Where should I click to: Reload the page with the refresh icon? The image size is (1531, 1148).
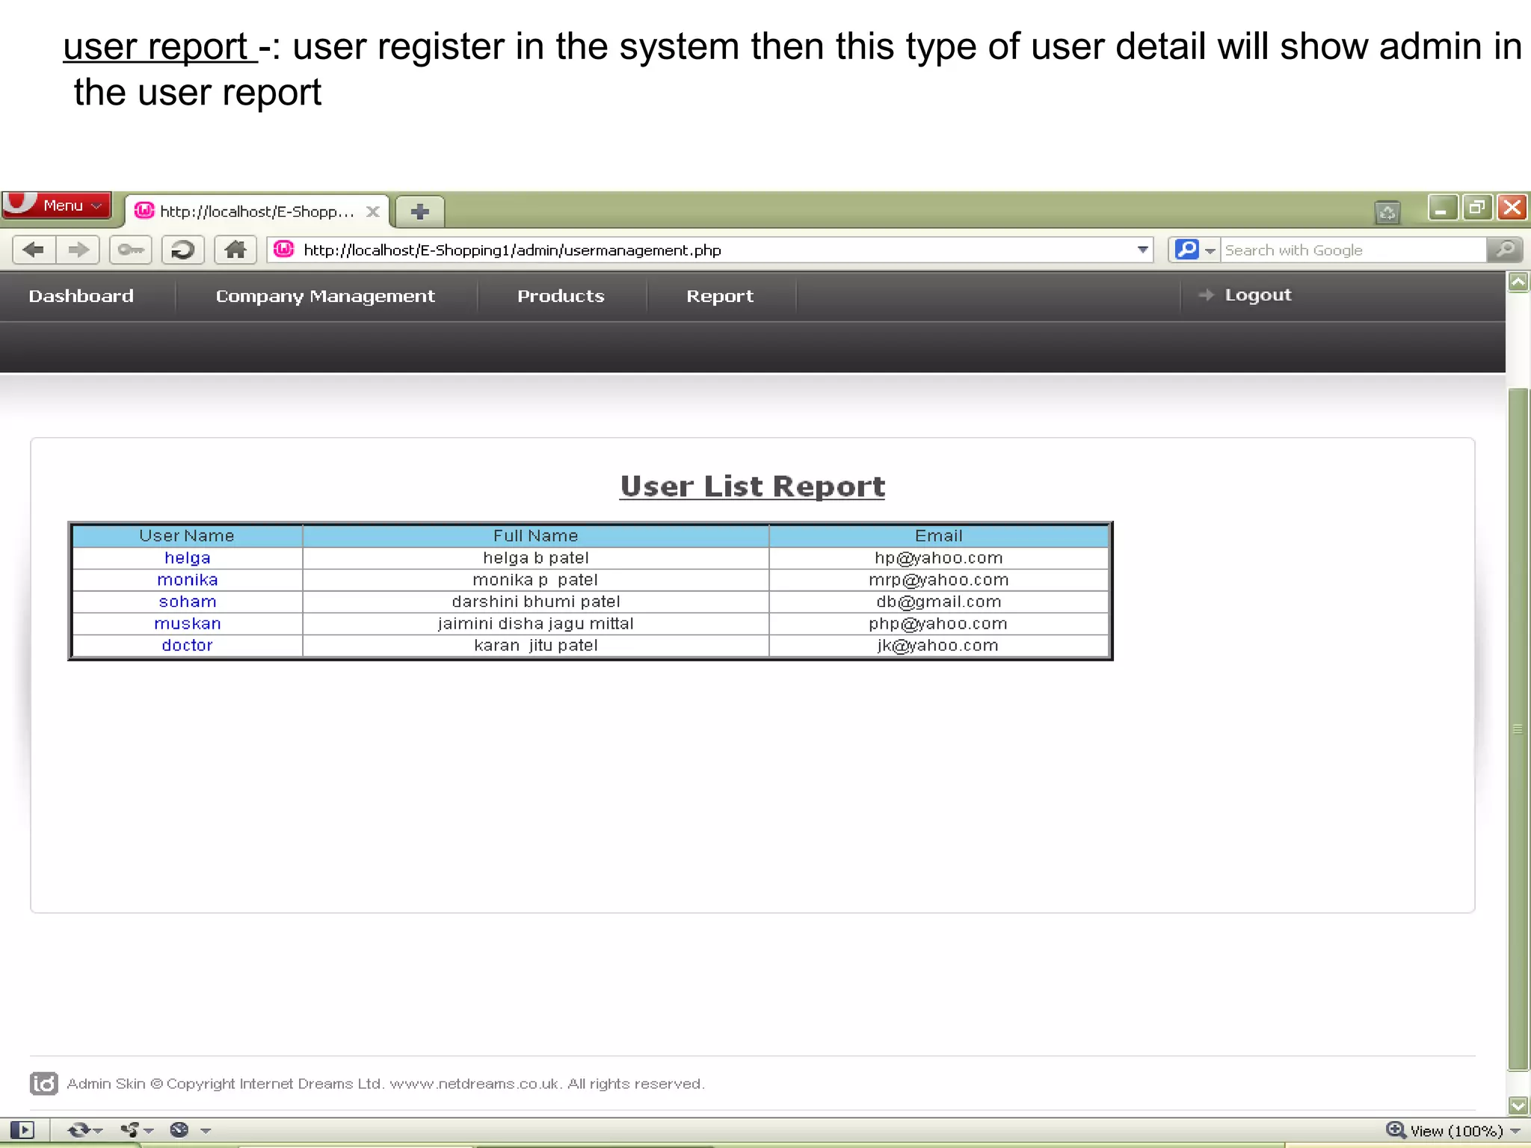(x=182, y=250)
